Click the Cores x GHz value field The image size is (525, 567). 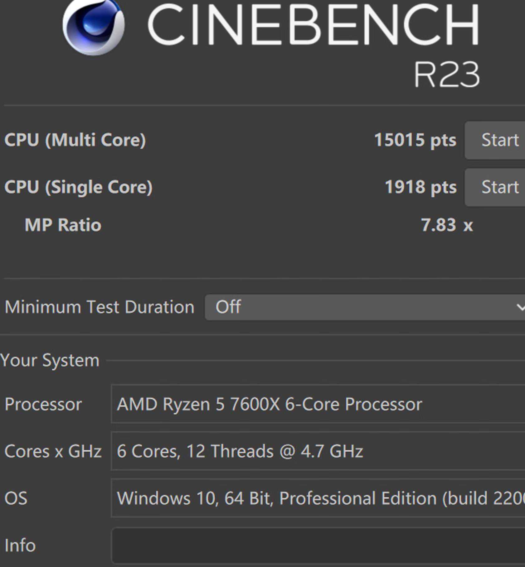(x=318, y=451)
